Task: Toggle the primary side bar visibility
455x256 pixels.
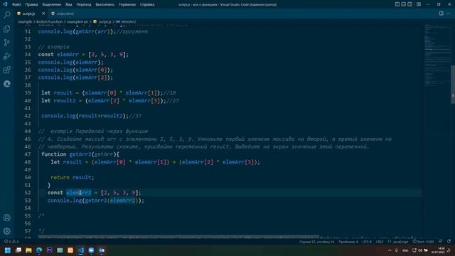Action: [x=397, y=4]
